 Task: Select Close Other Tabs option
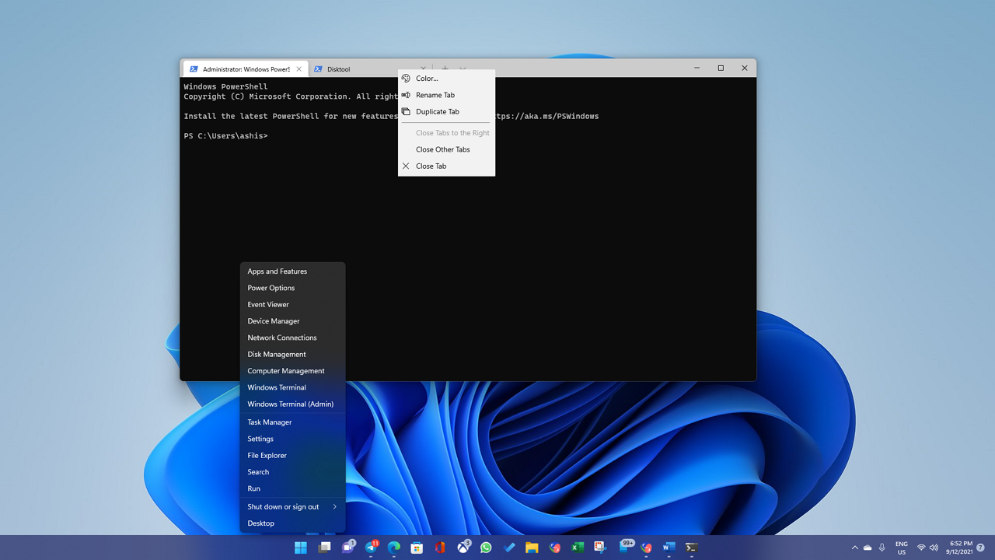(x=442, y=149)
